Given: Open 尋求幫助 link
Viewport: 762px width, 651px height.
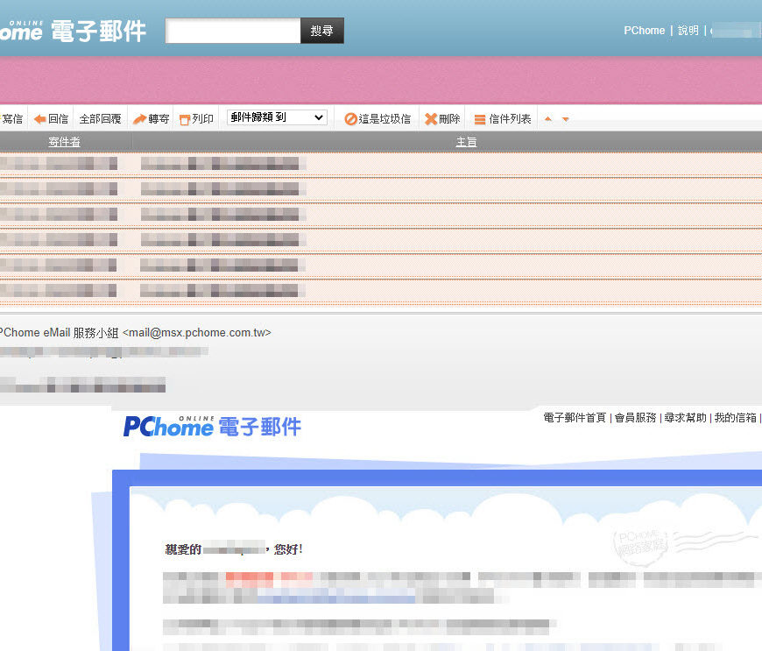Looking at the screenshot, I should coord(685,418).
